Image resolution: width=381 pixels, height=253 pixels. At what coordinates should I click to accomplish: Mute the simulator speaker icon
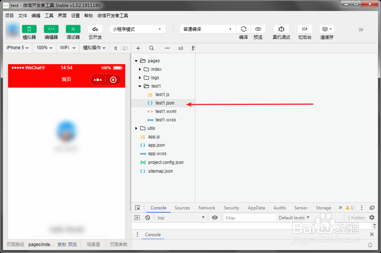pyautogui.click(x=116, y=48)
